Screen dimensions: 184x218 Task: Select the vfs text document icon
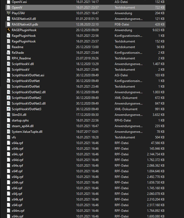(9, 137)
